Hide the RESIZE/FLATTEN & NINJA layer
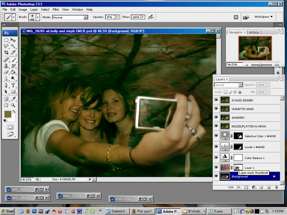Image resolution: width=287 pixels, height=215 pixels. [216, 126]
